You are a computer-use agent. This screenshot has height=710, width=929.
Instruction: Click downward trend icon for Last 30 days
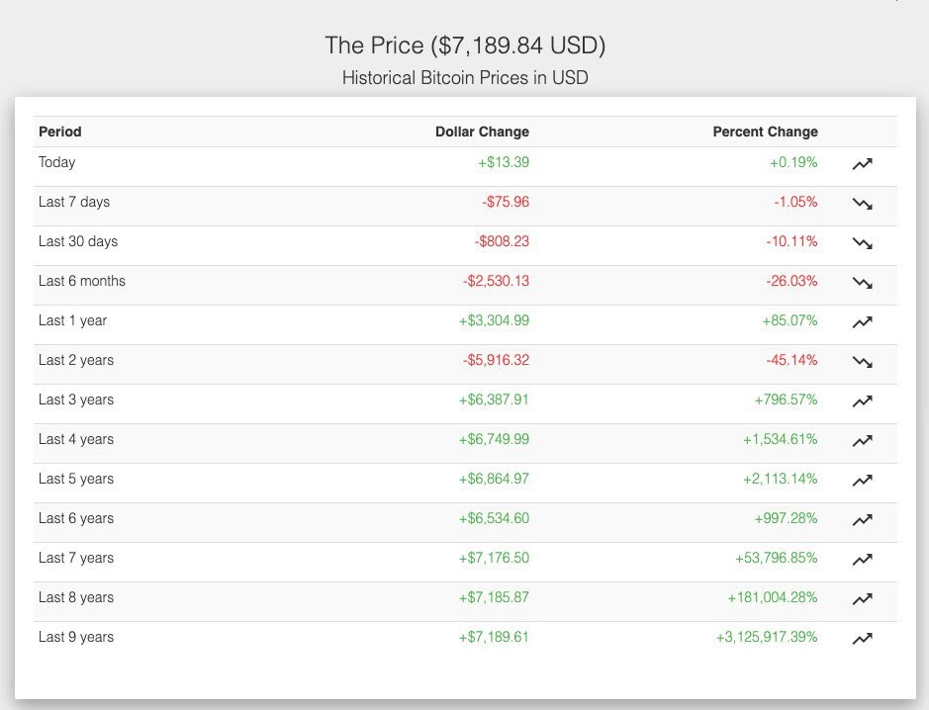click(862, 243)
